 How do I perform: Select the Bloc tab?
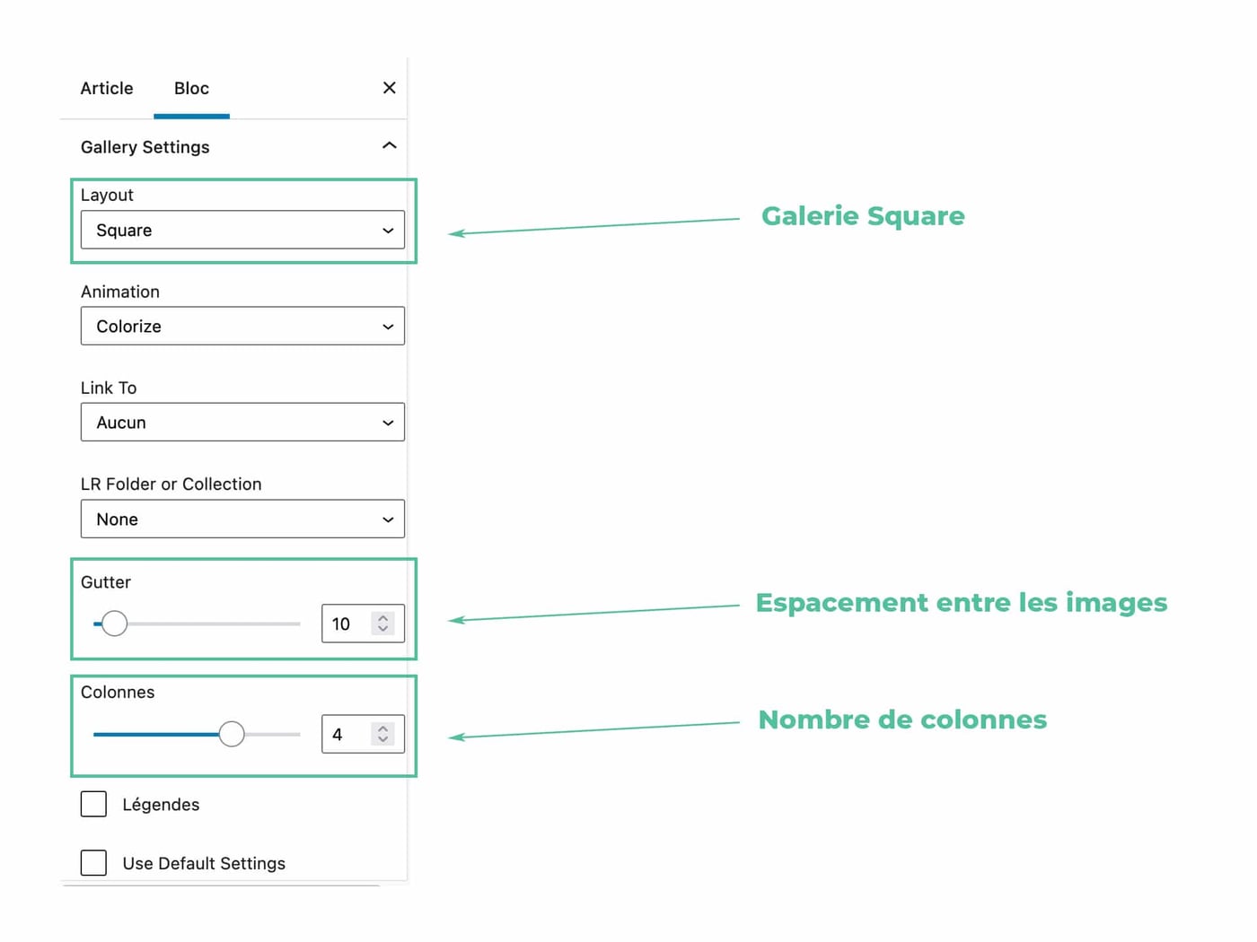click(191, 89)
